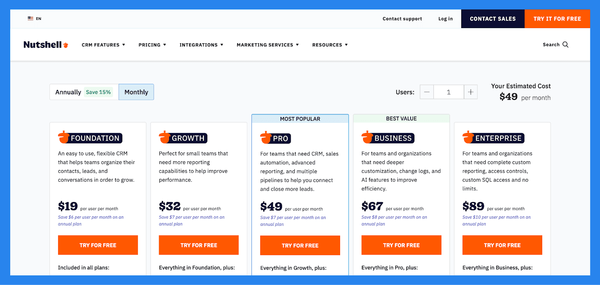Open the Marketing Services dropdown
Screen dimensions: 600x285
tap(268, 45)
